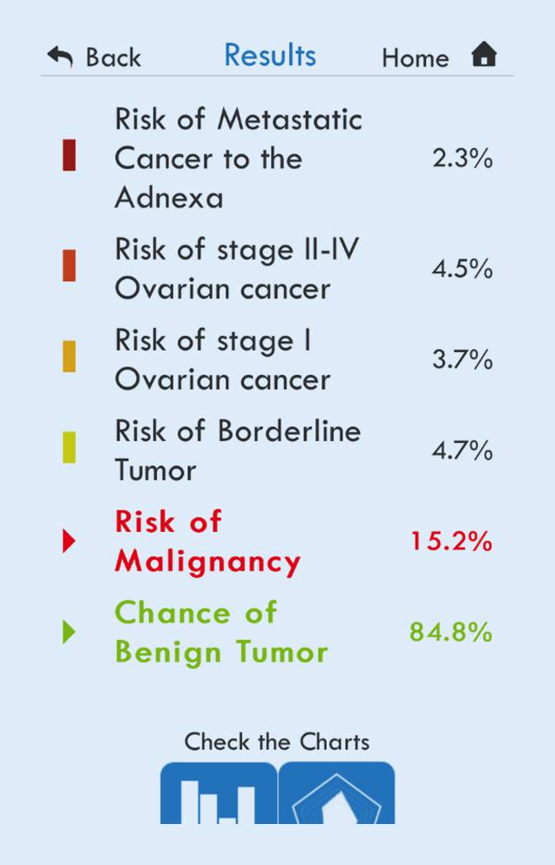Click the red Risk of Malignancy arrow

69,541
